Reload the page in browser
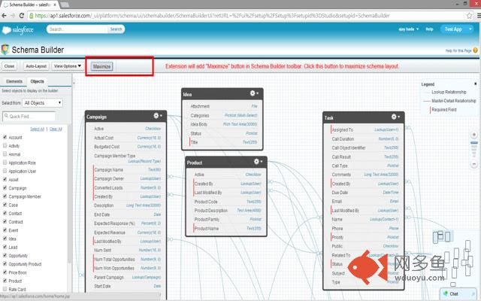The width and height of the screenshot is (481, 301). tap(22, 16)
